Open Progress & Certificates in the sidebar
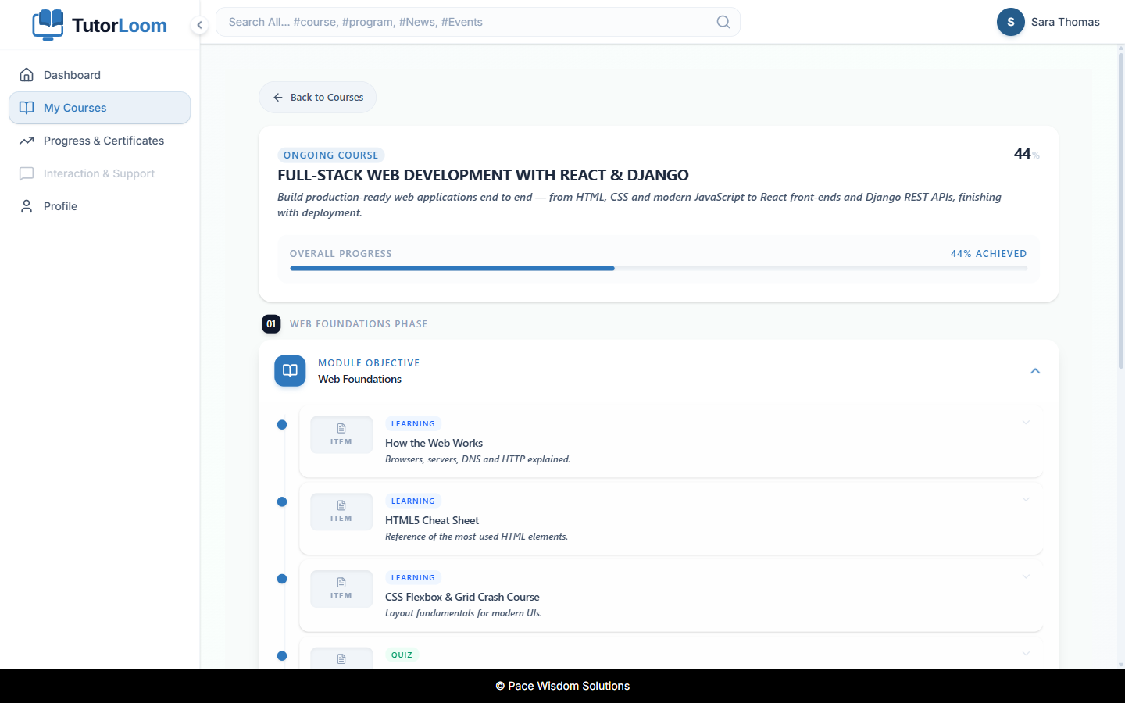This screenshot has height=703, width=1125. click(x=100, y=141)
